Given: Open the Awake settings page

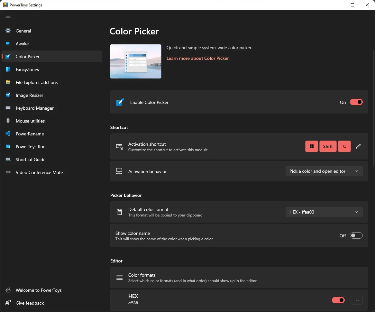Looking at the screenshot, I should tap(52, 44).
